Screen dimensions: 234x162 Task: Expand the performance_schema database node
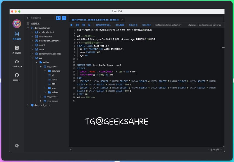click(32, 54)
